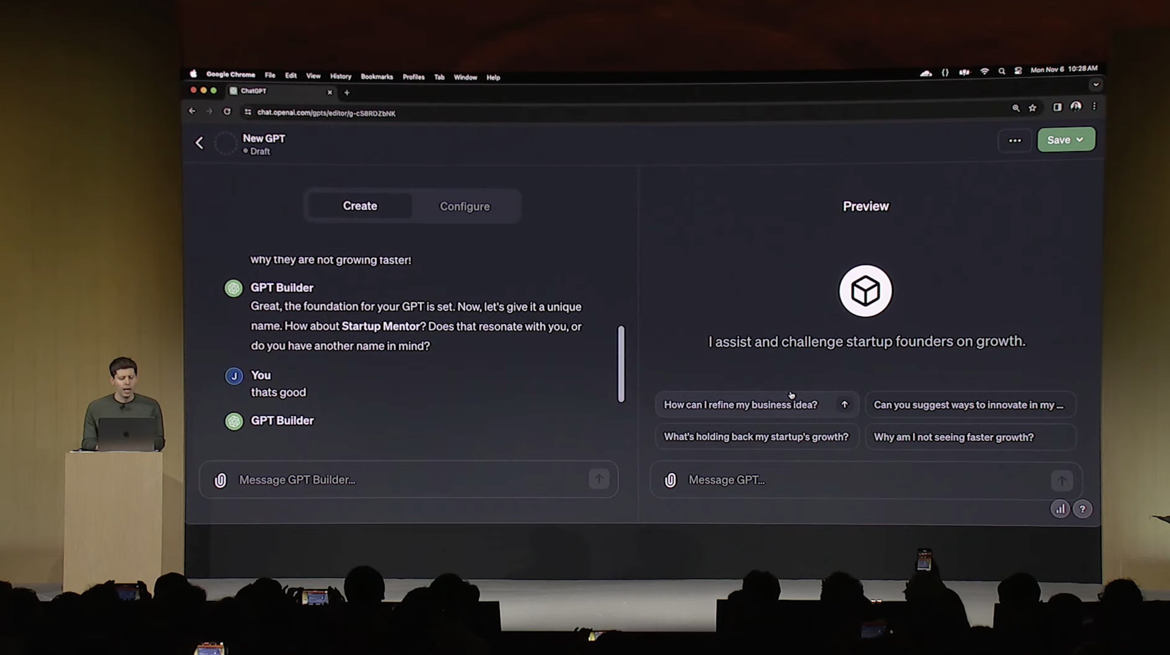
Task: Click Google Chrome in the macOS menu bar
Action: pos(230,76)
